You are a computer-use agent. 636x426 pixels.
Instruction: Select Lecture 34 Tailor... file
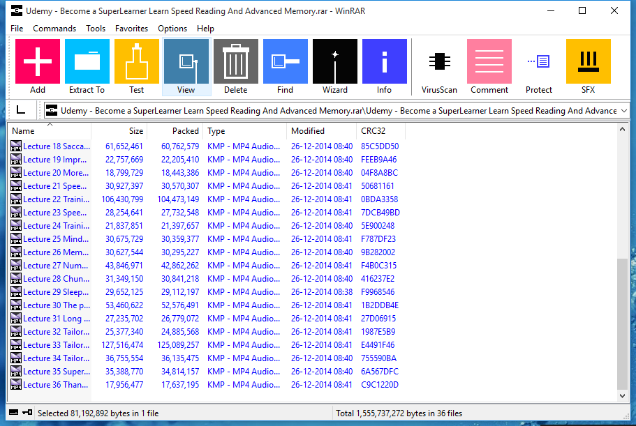[56, 358]
